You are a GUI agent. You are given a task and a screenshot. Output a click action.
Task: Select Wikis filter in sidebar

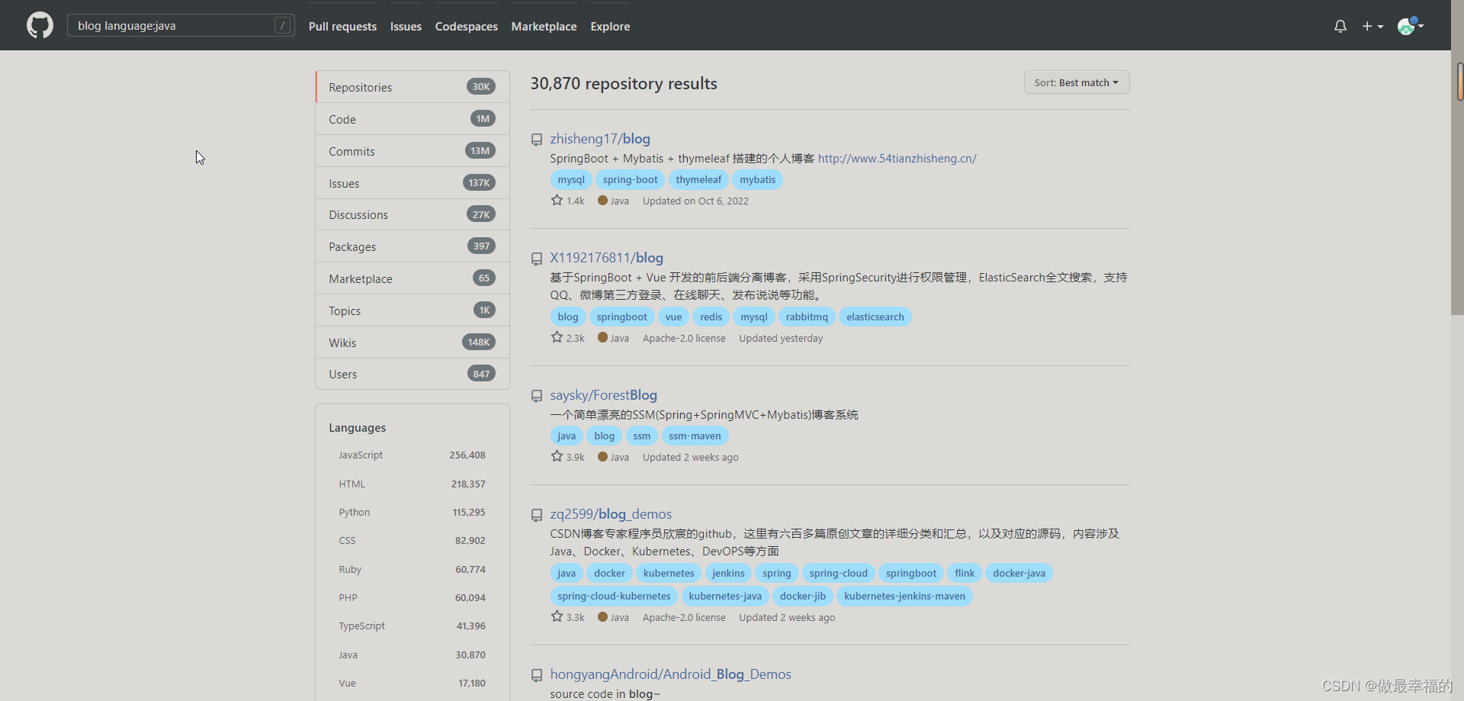click(413, 342)
